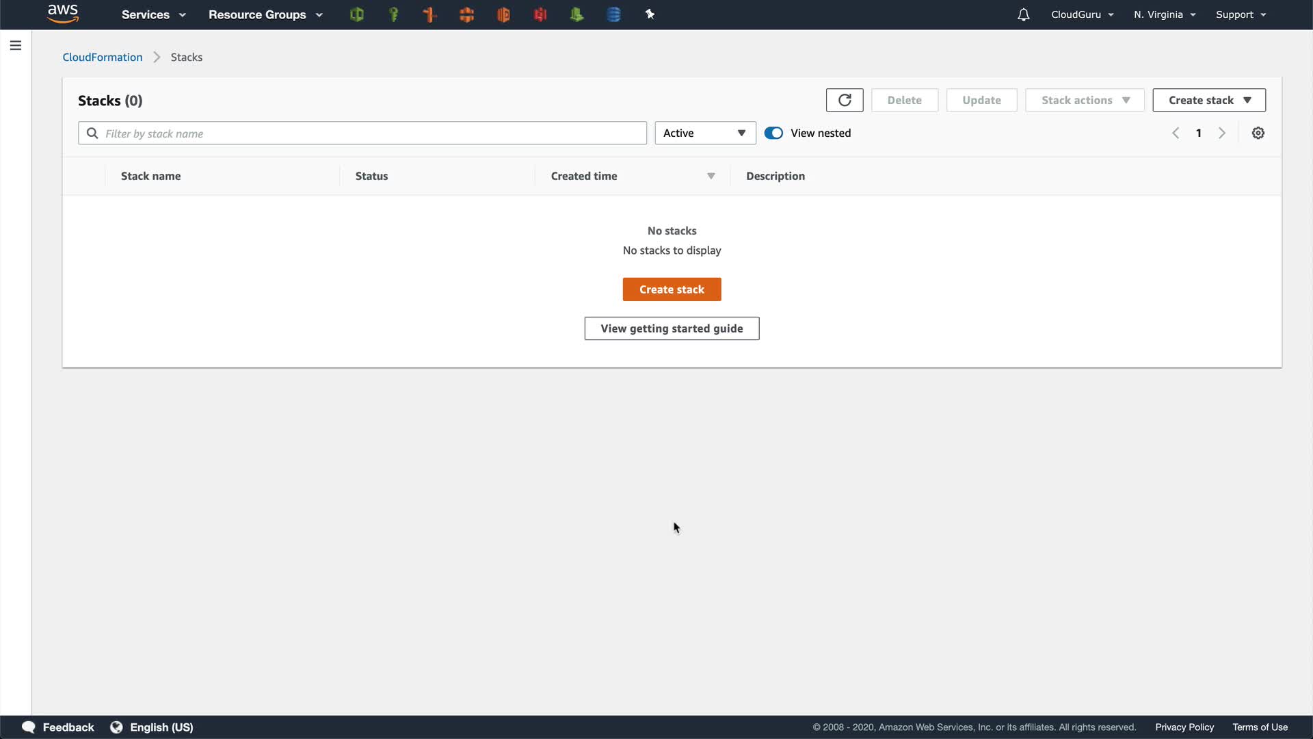Viewport: 1313px width, 739px height.
Task: Click the green cube shortcut icon
Action: click(x=356, y=14)
